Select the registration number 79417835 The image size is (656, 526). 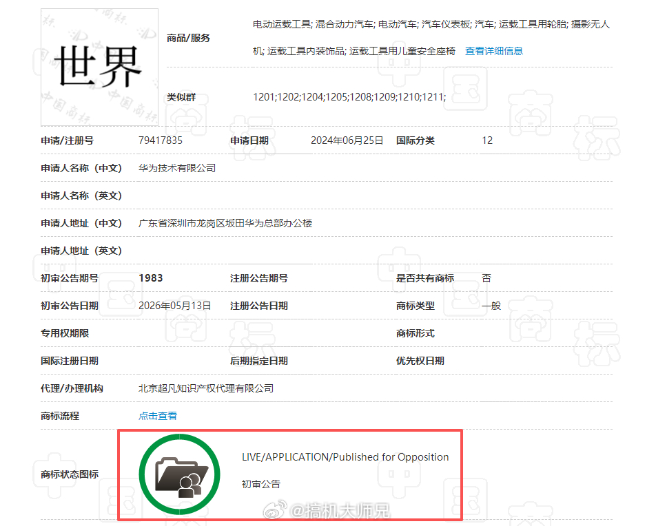[161, 140]
